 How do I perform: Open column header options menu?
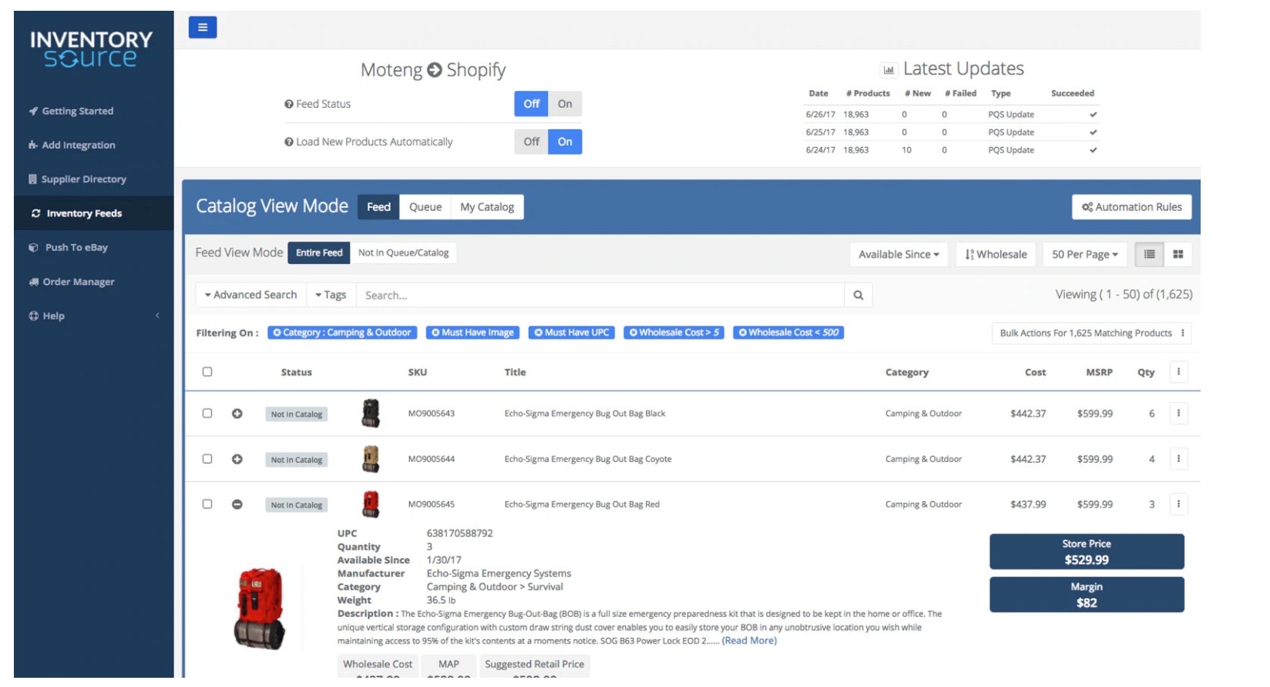click(1178, 372)
